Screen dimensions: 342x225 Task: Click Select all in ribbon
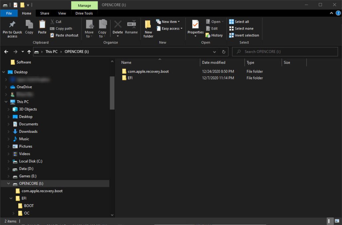[239, 22]
